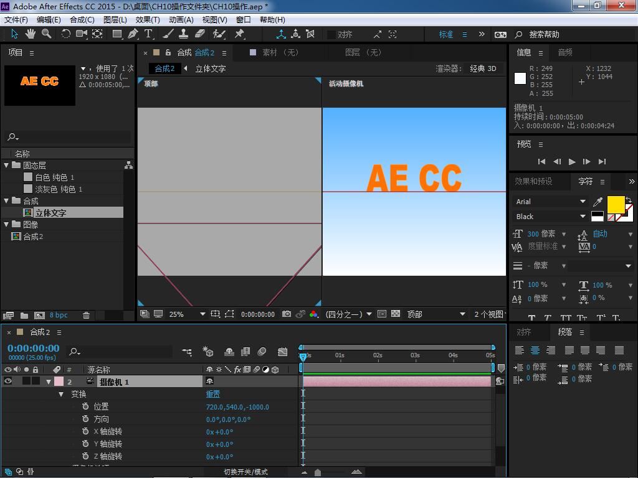Click the create new folder icon

24,315
